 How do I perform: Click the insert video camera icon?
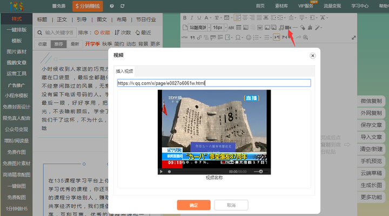pos(288,28)
